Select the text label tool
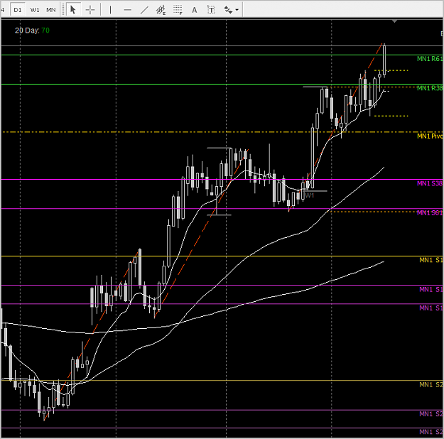 tap(211, 10)
